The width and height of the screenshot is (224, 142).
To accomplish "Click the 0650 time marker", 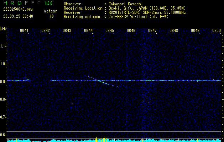I will 217,31.
